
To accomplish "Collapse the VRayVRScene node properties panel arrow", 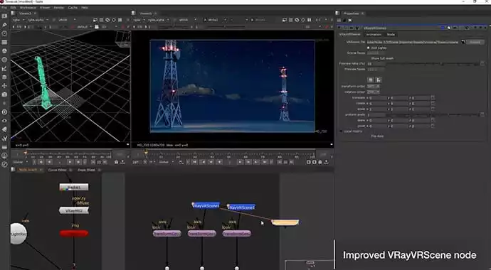I will 339,28.
